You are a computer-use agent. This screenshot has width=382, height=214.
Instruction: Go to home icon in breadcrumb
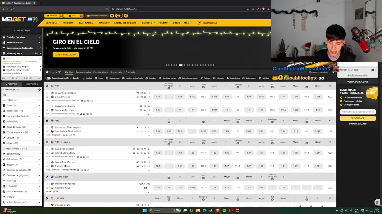point(47,72)
